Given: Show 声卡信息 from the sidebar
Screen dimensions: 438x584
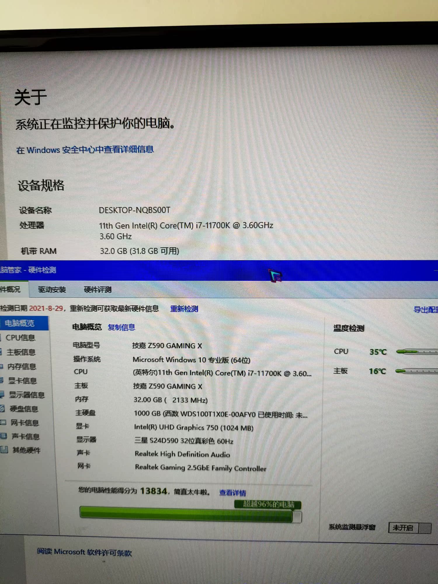Looking at the screenshot, I should click(25, 436).
